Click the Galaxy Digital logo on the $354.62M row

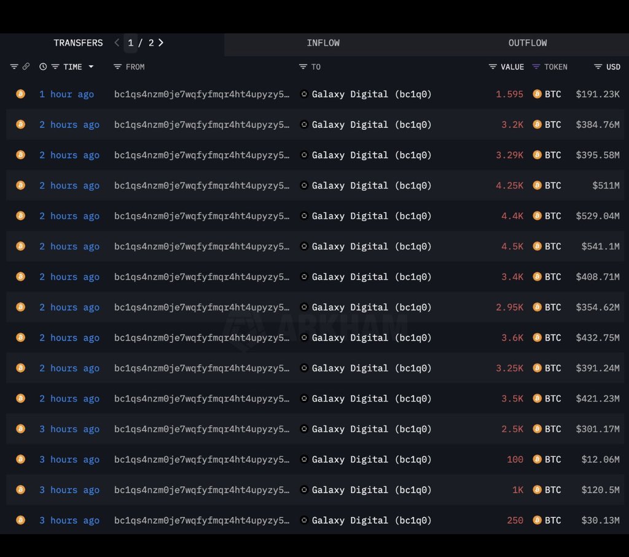point(304,307)
